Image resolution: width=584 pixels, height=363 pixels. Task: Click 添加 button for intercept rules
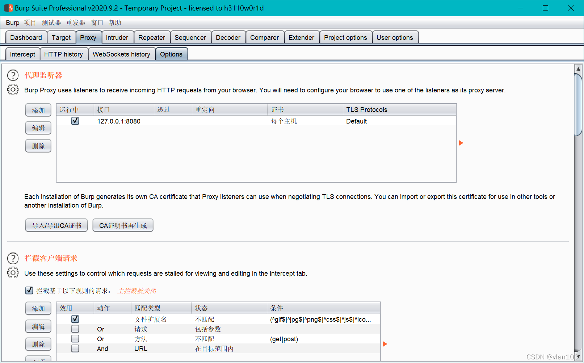(38, 308)
